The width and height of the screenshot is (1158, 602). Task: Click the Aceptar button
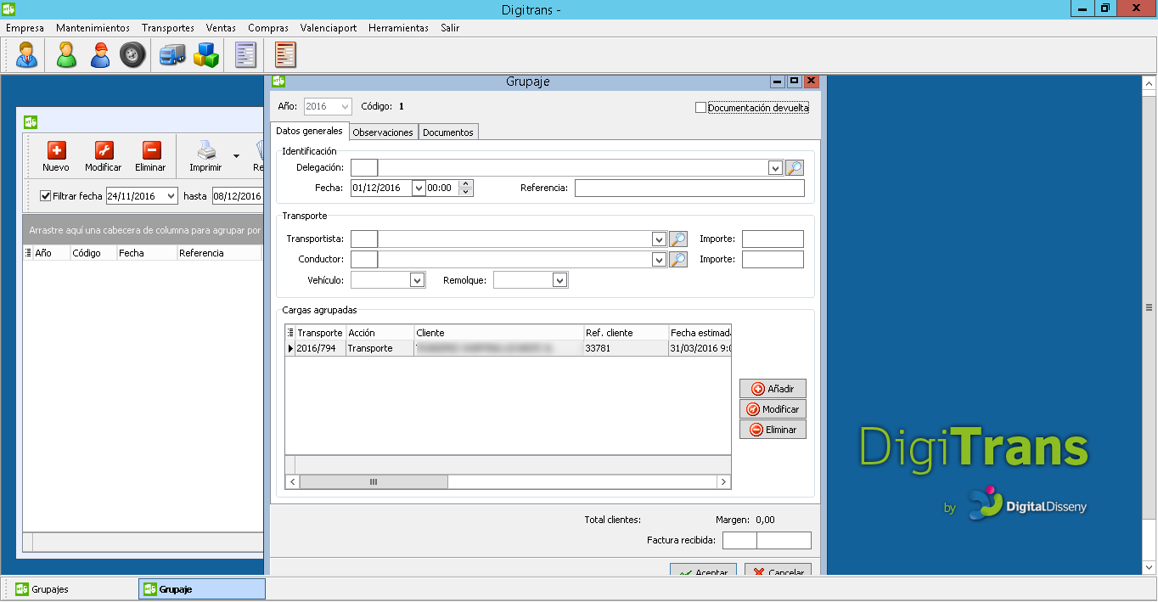coord(703,571)
